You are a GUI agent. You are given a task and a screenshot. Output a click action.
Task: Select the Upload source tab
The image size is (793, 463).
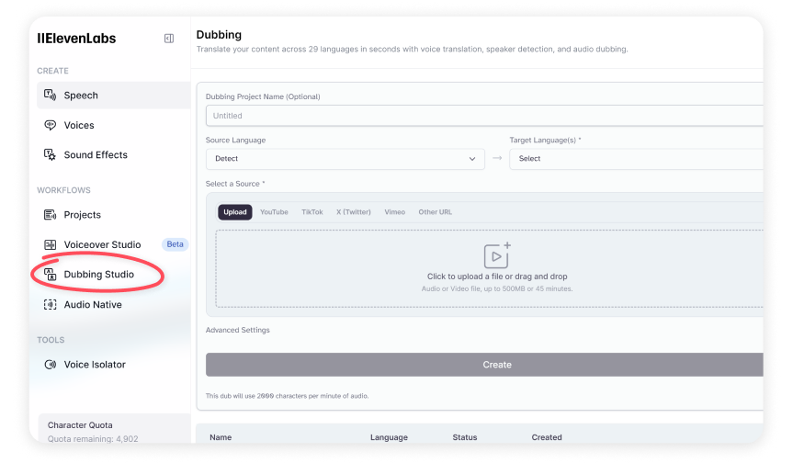[x=235, y=212]
